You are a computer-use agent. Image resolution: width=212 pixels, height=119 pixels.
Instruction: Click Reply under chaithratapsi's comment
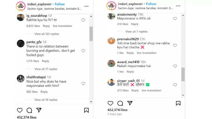pyautogui.click(x=44, y=92)
